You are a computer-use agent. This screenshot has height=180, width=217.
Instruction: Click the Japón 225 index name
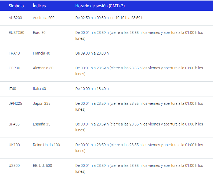click(42, 104)
